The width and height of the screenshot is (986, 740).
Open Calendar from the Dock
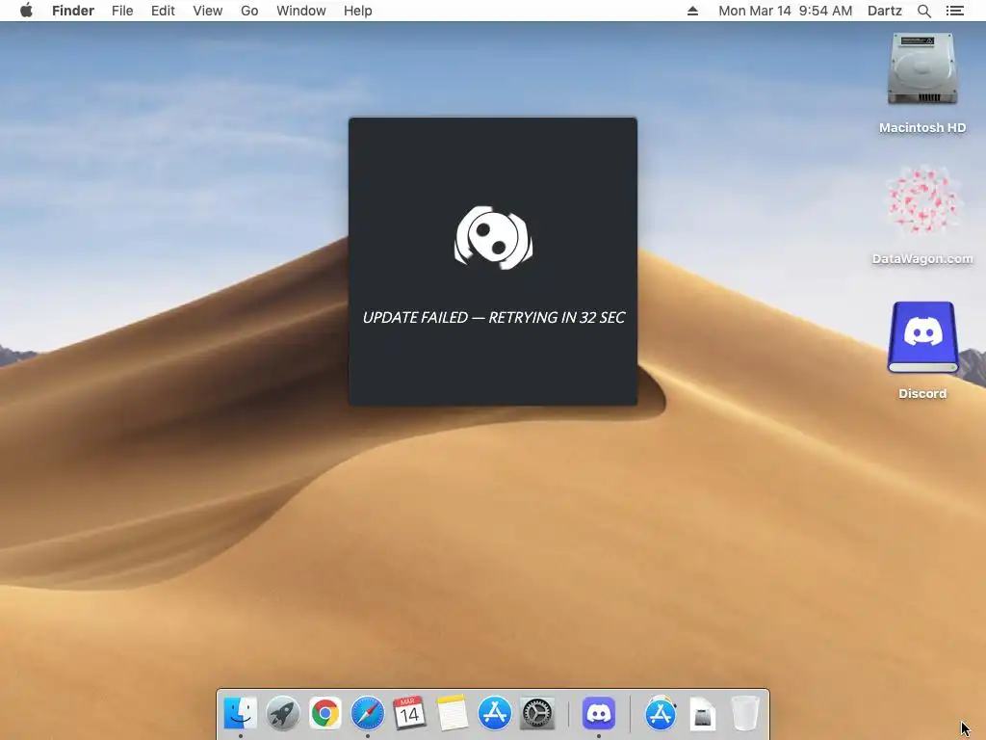point(409,713)
